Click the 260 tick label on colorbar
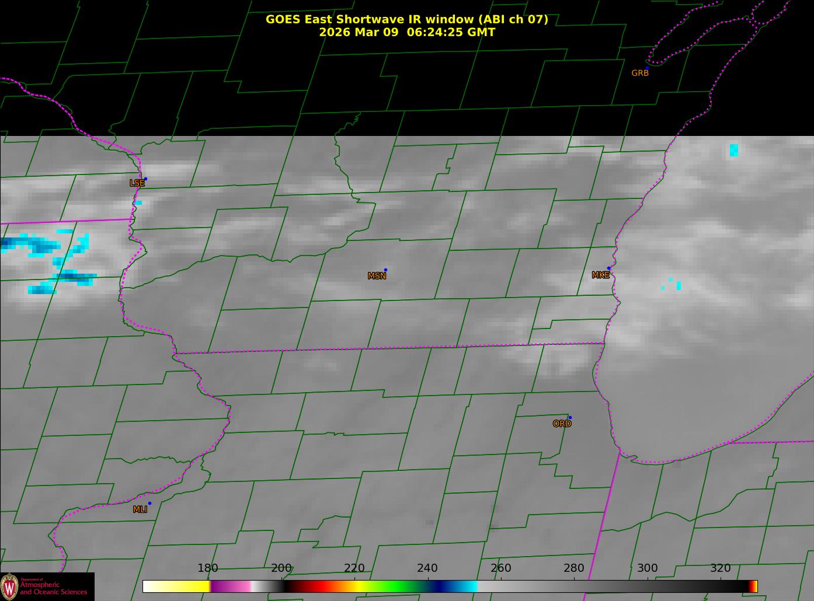This screenshot has width=814, height=601. pyautogui.click(x=500, y=568)
